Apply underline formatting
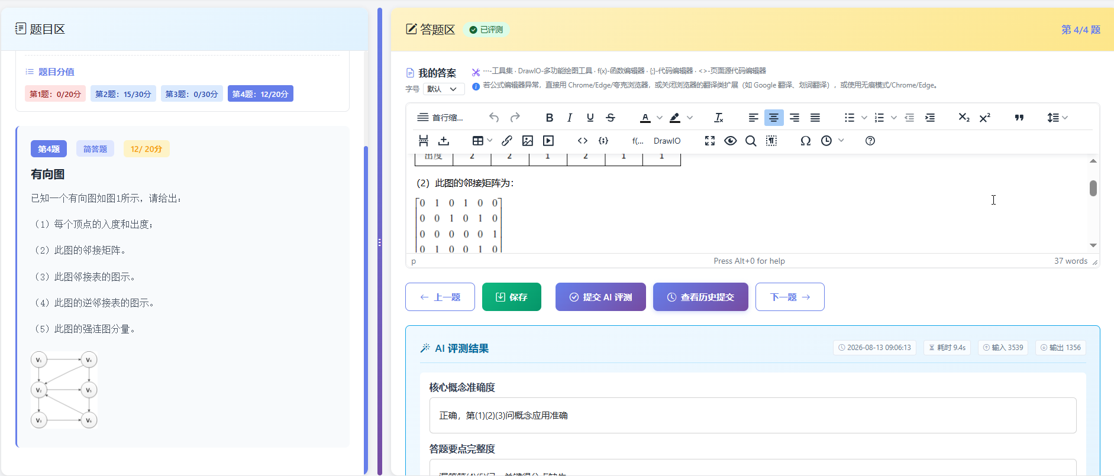 tap(590, 118)
